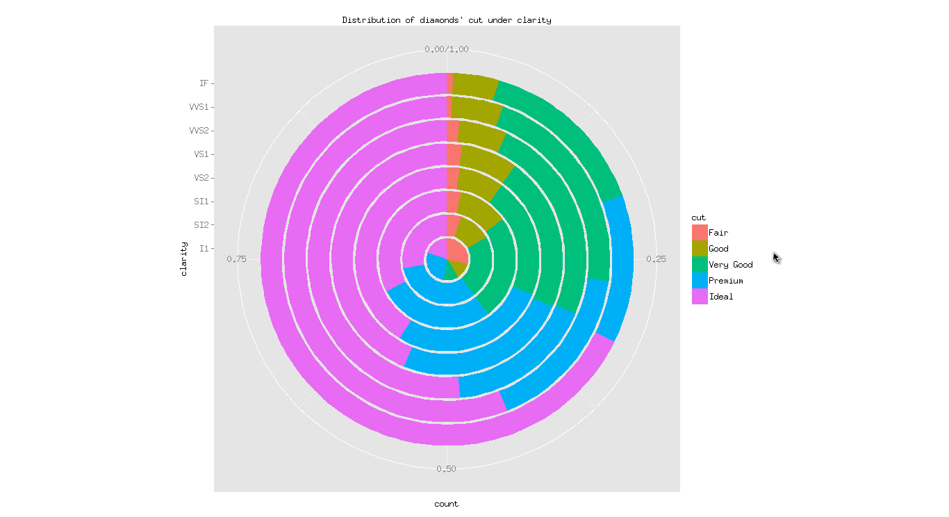Click the Ideal legend color swatch

pyautogui.click(x=699, y=297)
